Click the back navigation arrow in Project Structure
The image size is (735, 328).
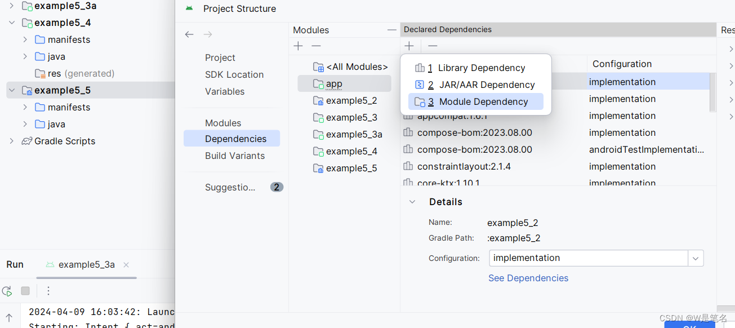[189, 34]
